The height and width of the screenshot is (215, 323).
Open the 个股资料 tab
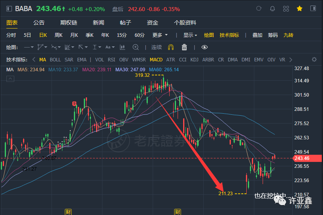pos(185,23)
